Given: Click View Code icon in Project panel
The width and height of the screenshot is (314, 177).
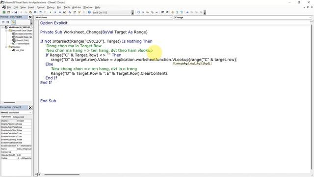Looking at the screenshot, I should [3, 22].
